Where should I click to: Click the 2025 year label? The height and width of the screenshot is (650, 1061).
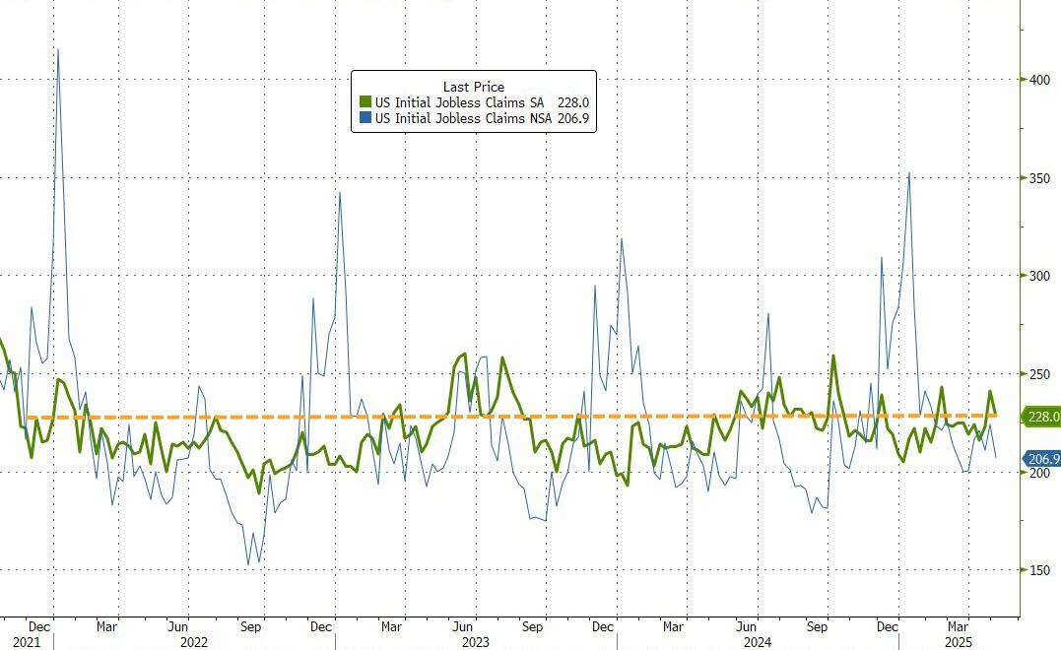[x=958, y=641]
